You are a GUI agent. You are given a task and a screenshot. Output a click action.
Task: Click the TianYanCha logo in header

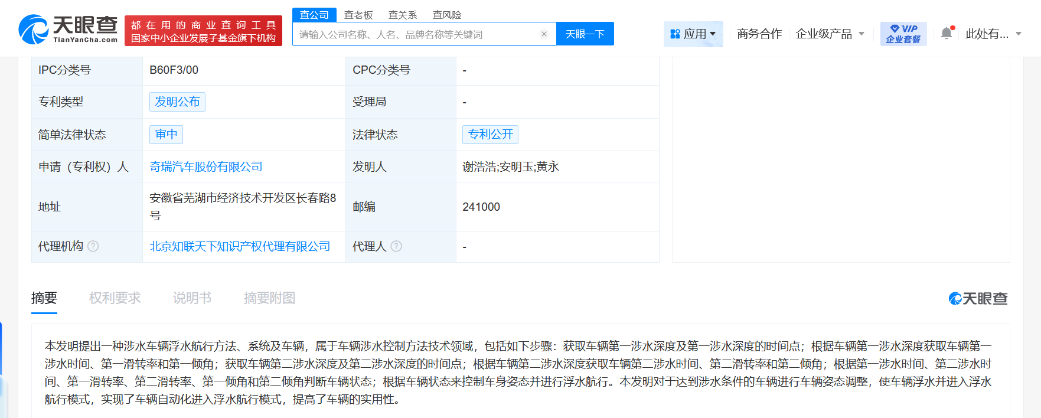(x=68, y=30)
